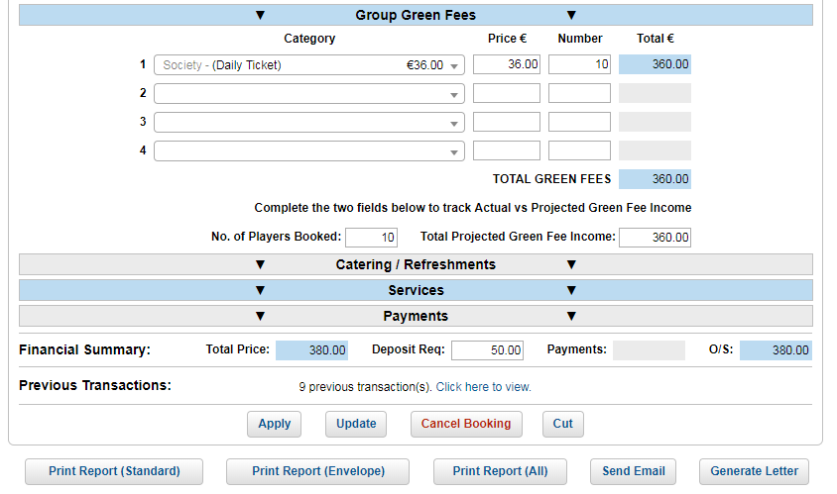
Task: Click the row 3 number field
Action: pyautogui.click(x=579, y=122)
